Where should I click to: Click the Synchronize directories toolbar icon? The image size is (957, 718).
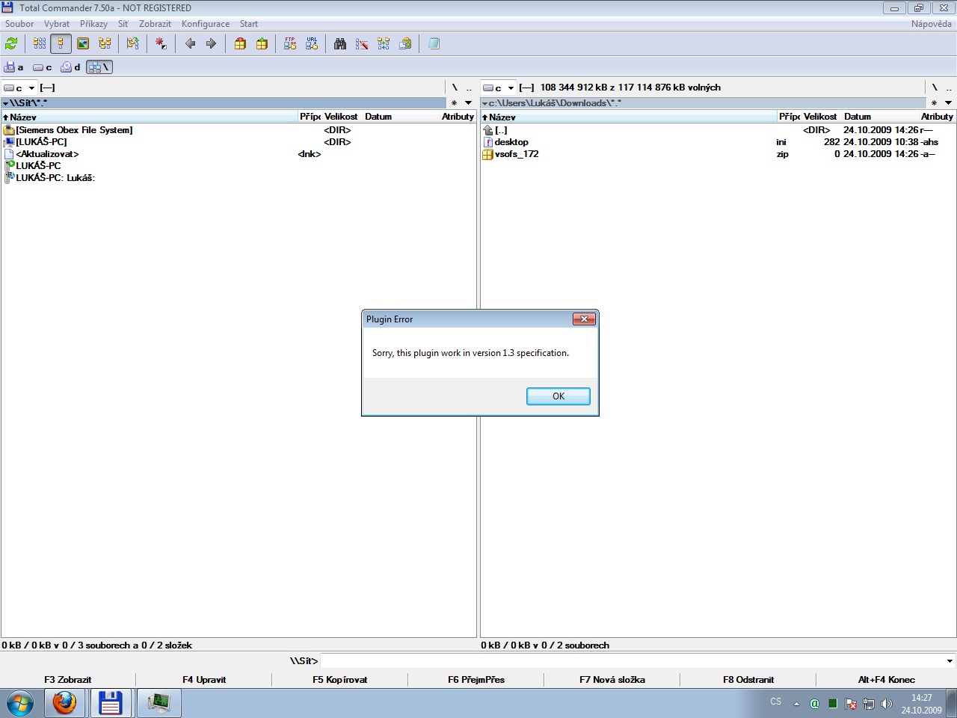[x=384, y=43]
